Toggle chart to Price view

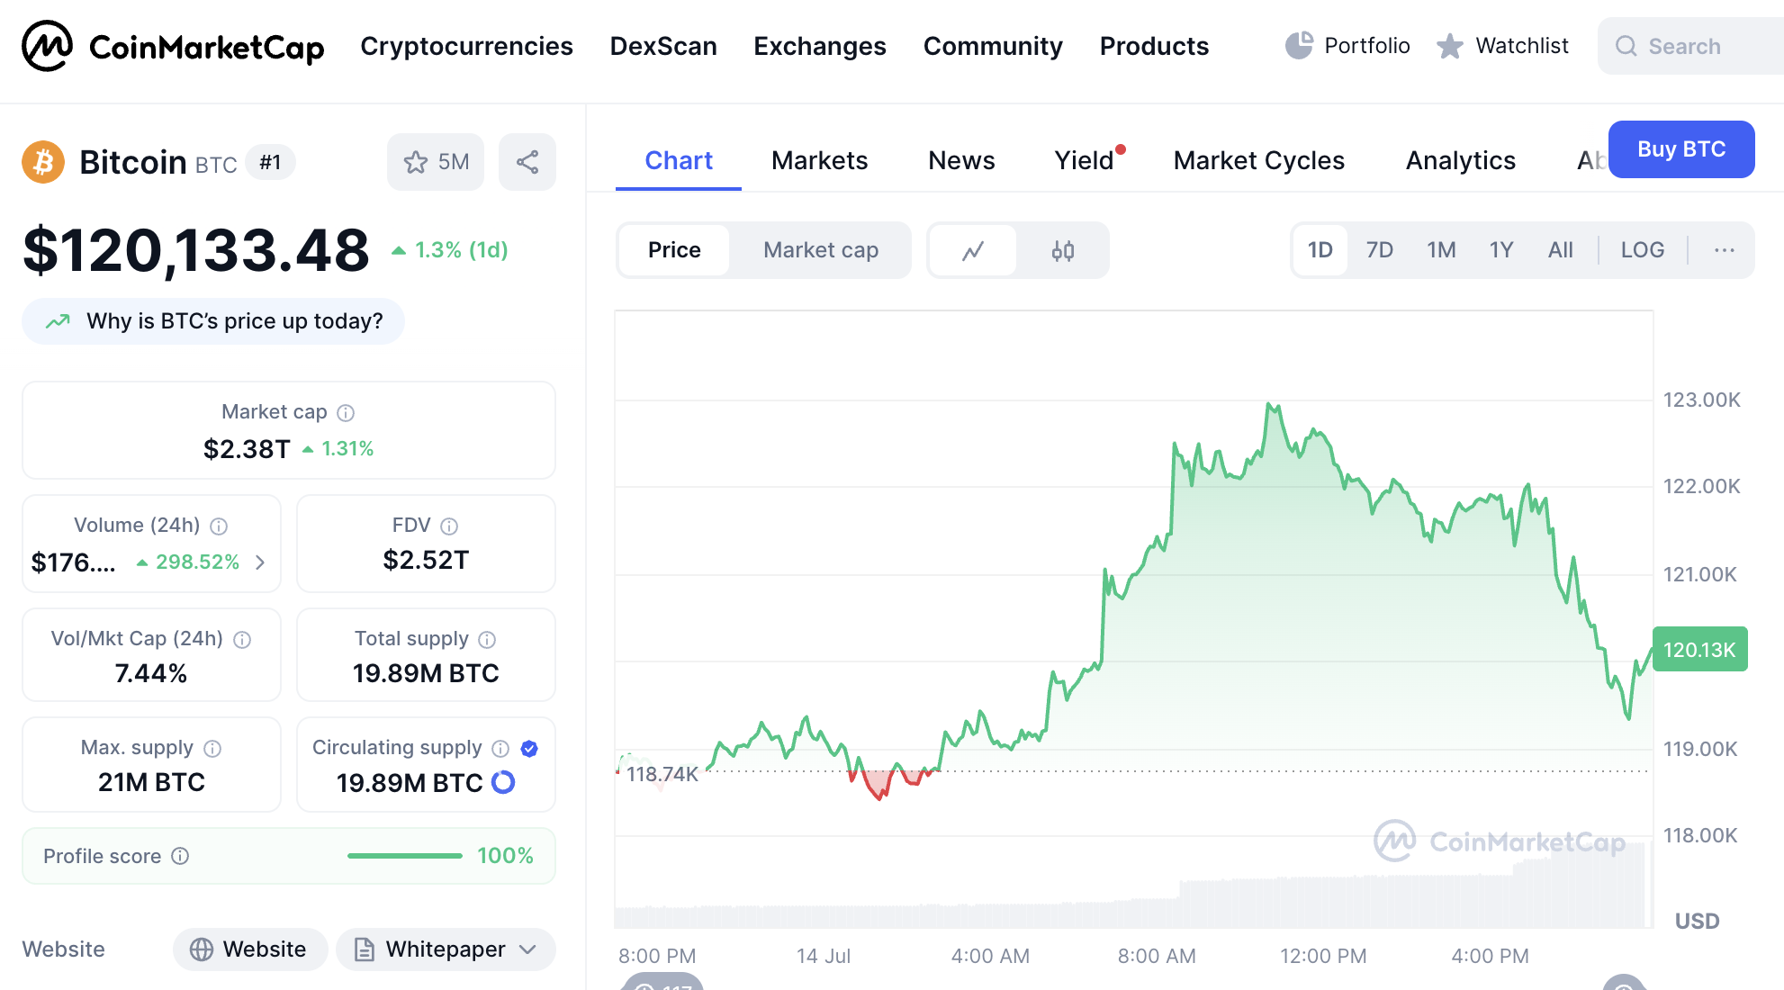[674, 250]
